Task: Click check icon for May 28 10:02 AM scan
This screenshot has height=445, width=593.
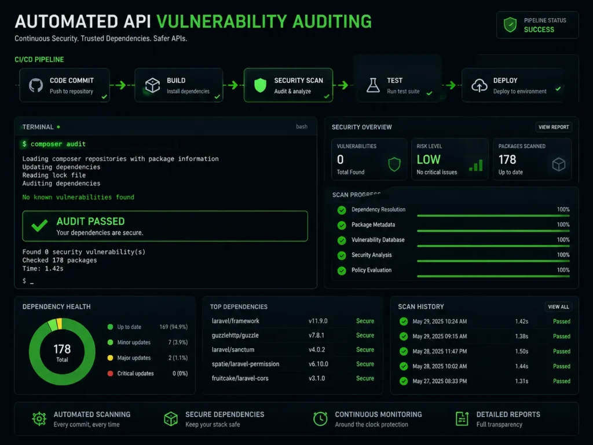Action: [404, 366]
